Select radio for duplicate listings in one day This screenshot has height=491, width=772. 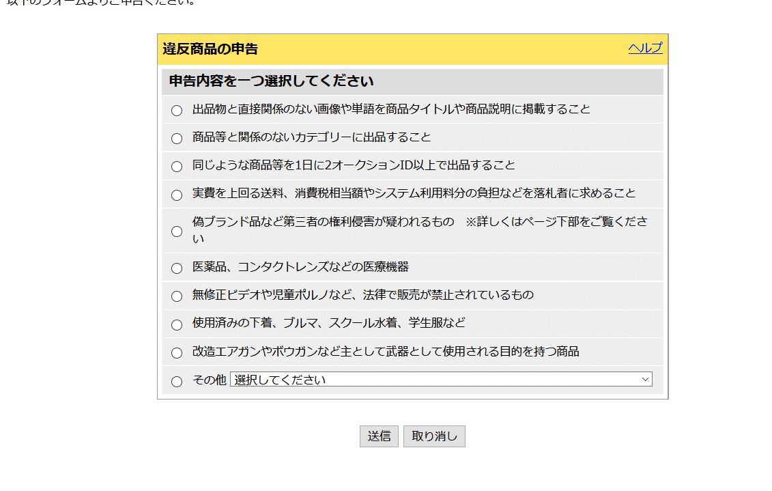[x=177, y=167]
